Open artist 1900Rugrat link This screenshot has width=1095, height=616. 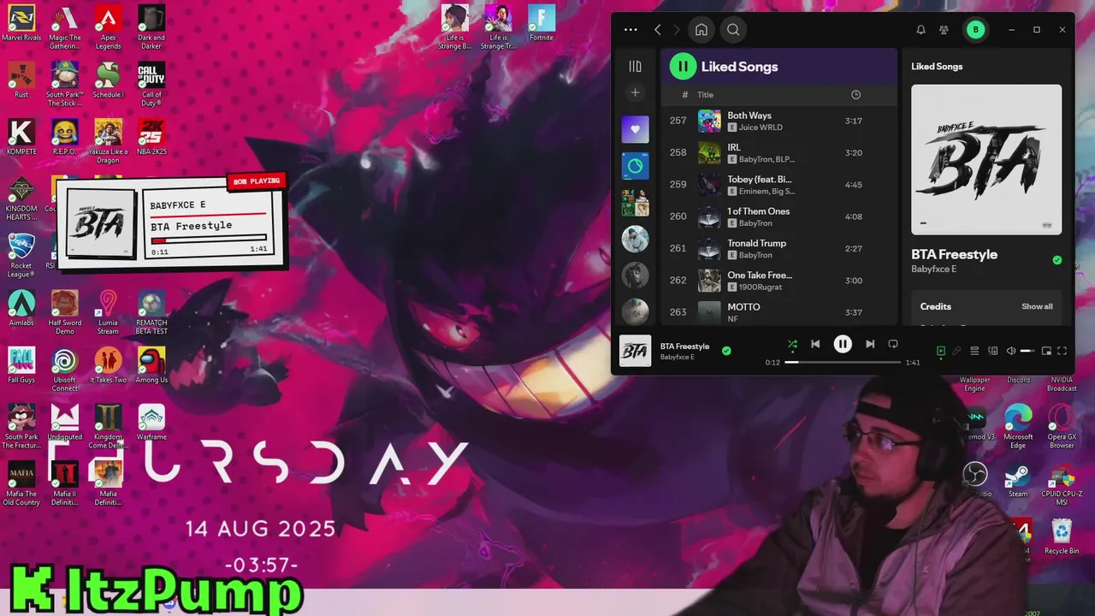761,287
